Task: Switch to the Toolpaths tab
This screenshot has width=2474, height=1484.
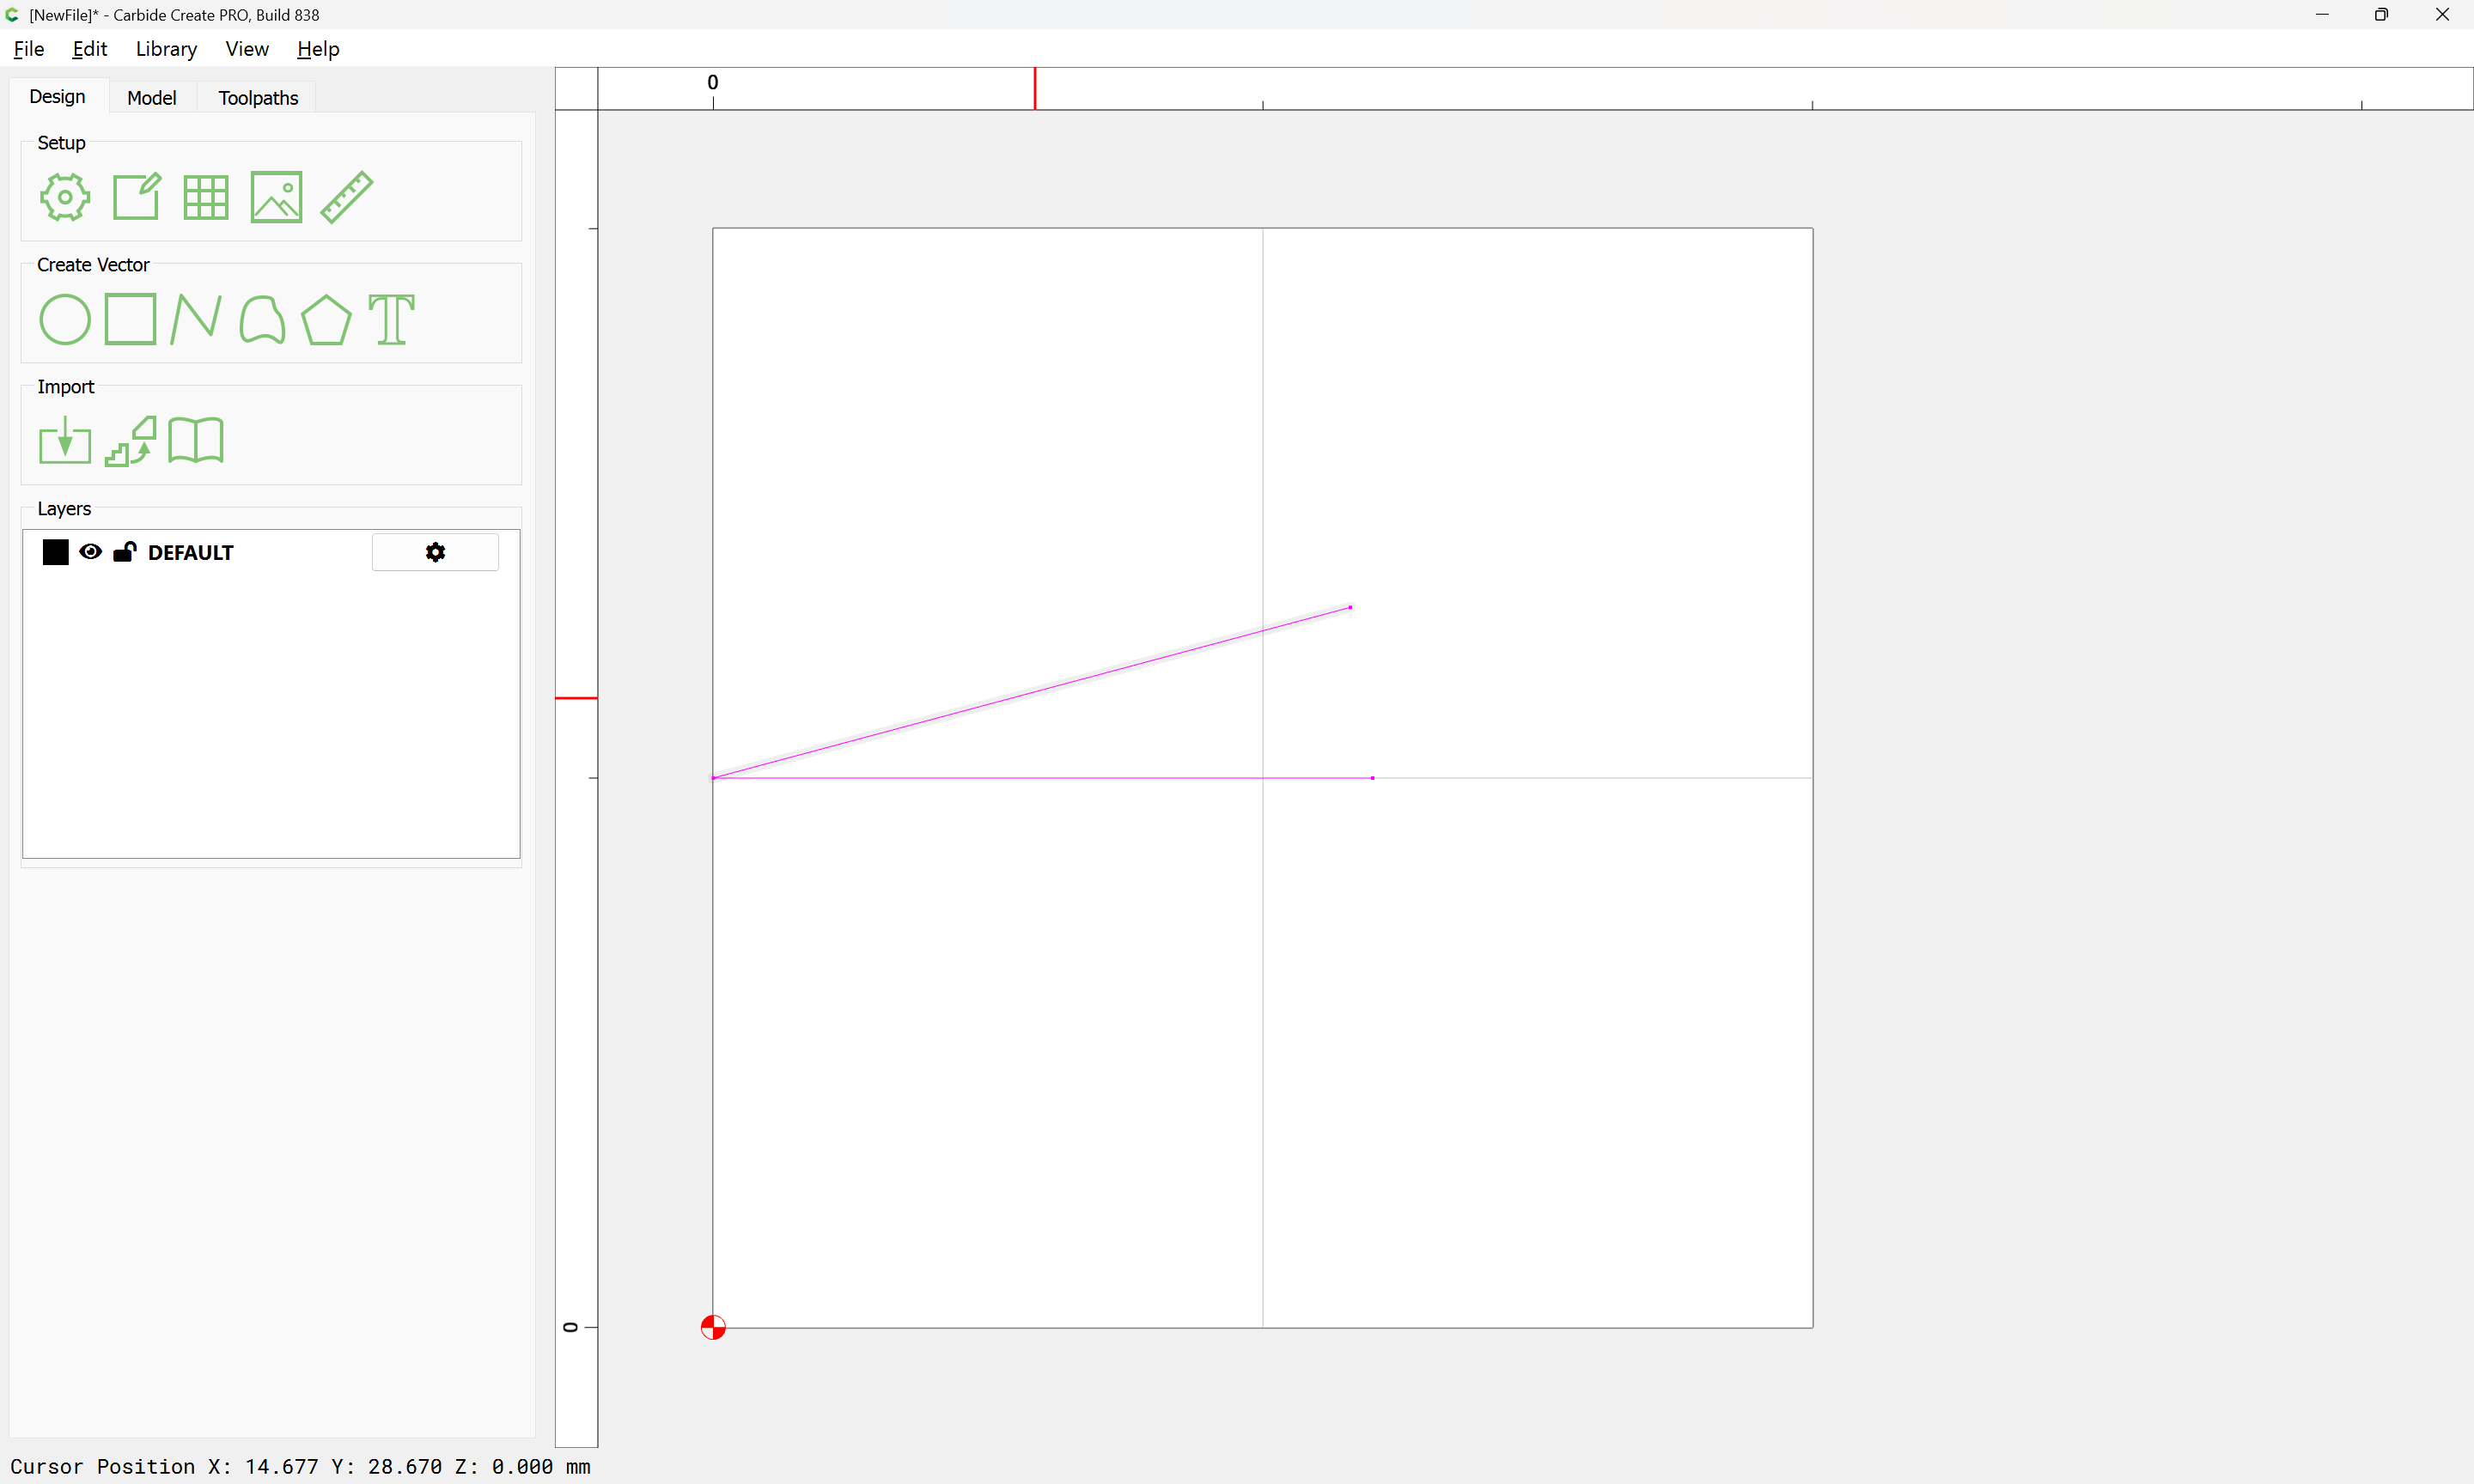Action: coord(258,98)
